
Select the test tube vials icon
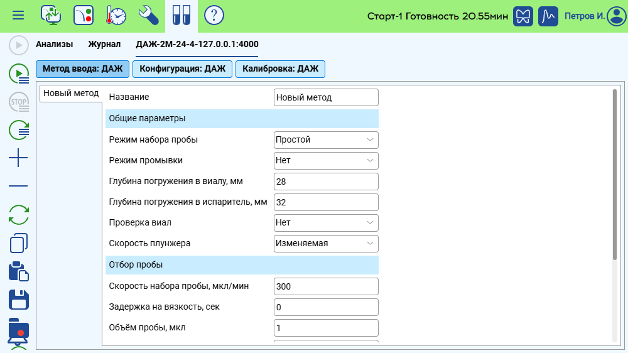click(x=181, y=15)
